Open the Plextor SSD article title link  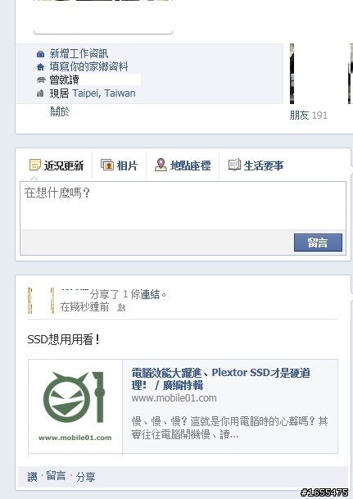point(220,379)
